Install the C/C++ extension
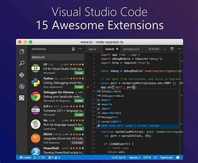Image resolution: width=198 pixels, height=163 pixels. 79,115
